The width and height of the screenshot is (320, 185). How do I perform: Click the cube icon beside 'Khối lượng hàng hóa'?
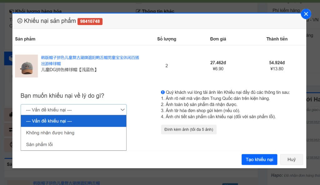pyautogui.click(x=11, y=11)
